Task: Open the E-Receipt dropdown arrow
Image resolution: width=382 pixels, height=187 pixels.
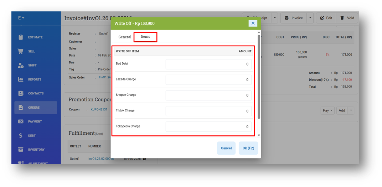Action: (274, 18)
